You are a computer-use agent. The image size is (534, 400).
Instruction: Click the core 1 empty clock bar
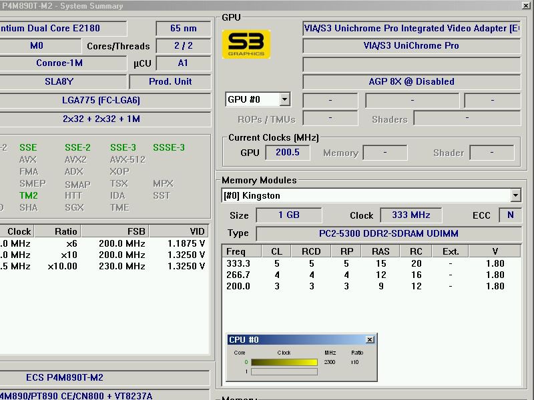[284, 371]
